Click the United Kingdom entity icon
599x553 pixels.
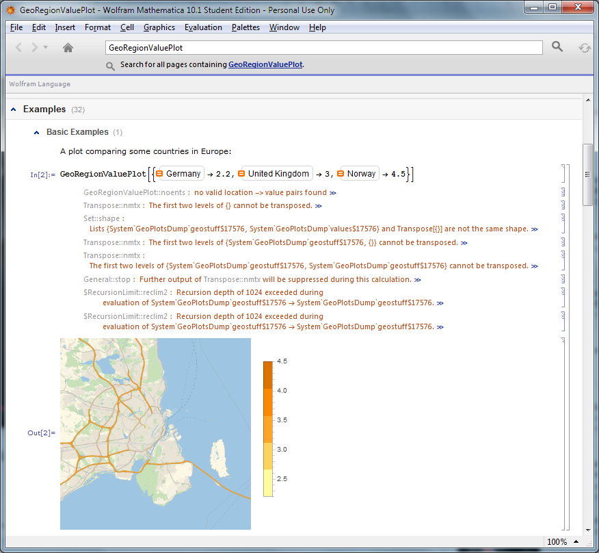coord(241,174)
